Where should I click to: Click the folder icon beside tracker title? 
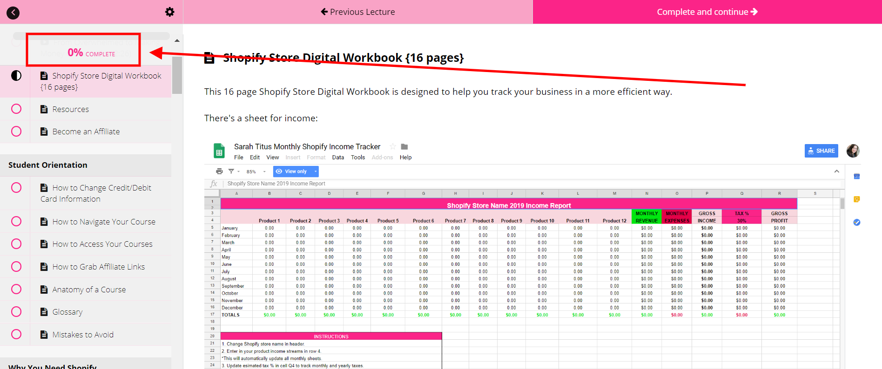pos(404,146)
